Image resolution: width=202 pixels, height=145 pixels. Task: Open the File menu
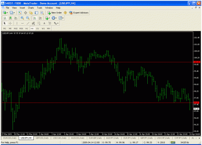tap(7, 8)
